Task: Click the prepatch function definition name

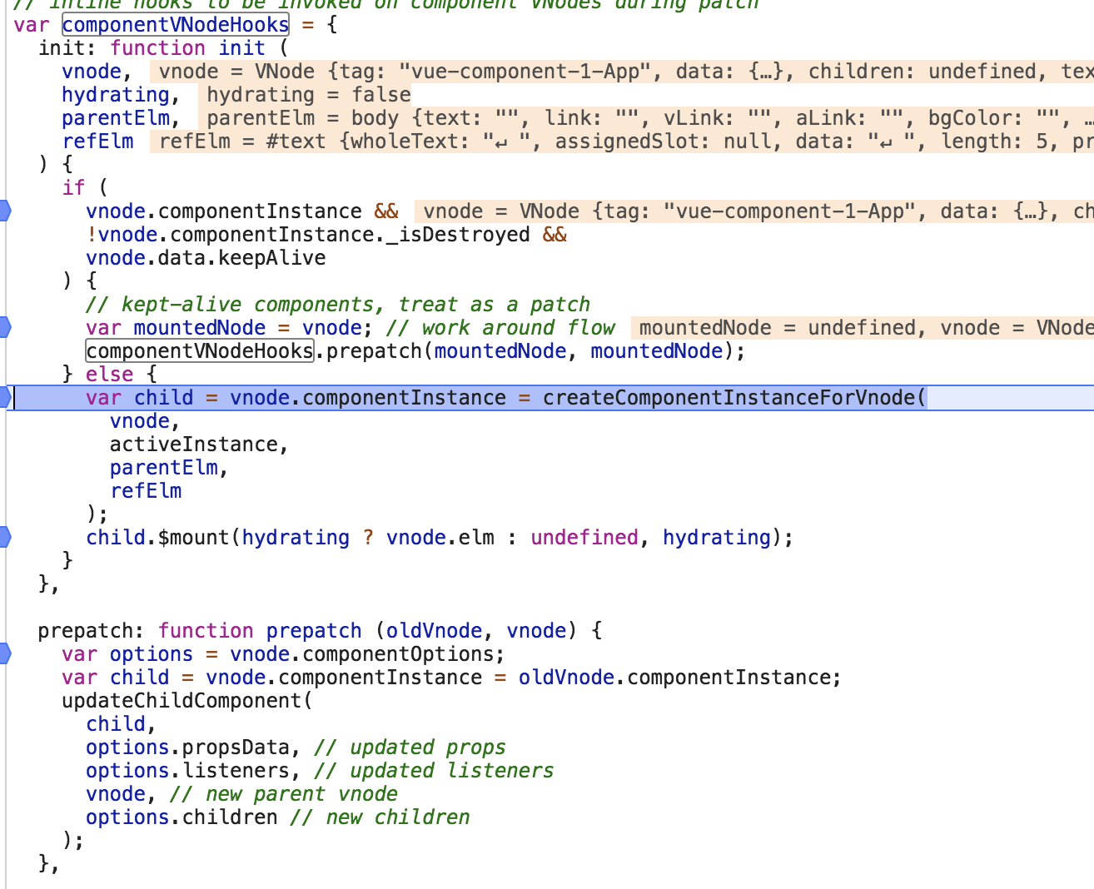Action: [313, 630]
